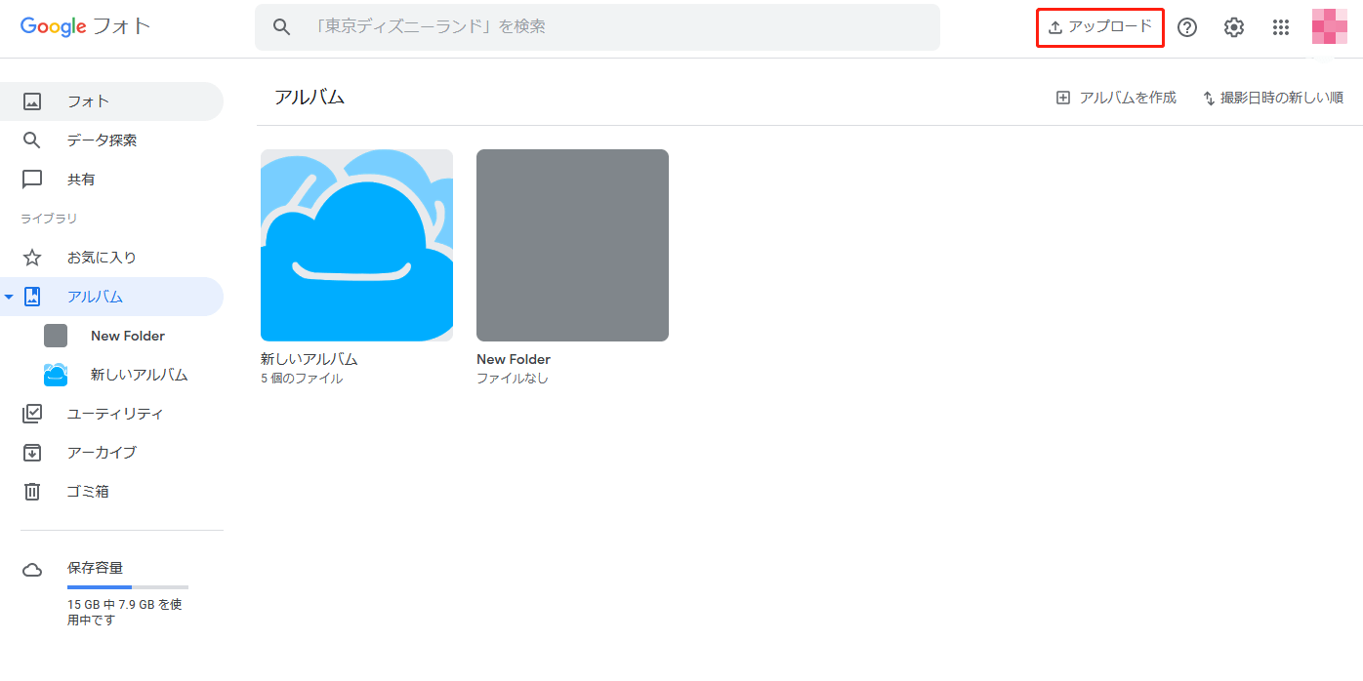This screenshot has width=1363, height=681.
Task: Click the ライブラリ section label
Action: click(49, 219)
